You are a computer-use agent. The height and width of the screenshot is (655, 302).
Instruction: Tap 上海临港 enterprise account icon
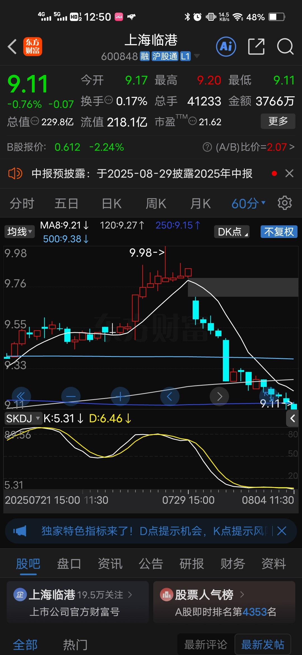(x=20, y=595)
